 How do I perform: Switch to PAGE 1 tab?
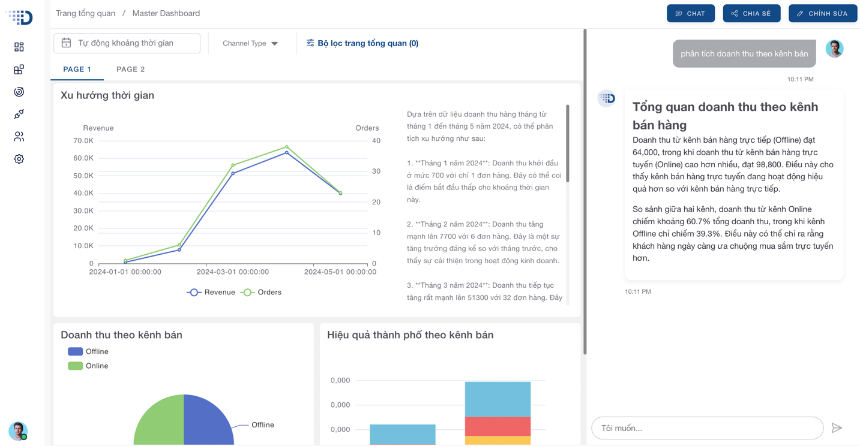pos(77,70)
